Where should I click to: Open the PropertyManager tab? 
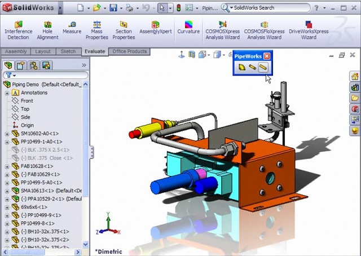(21, 65)
